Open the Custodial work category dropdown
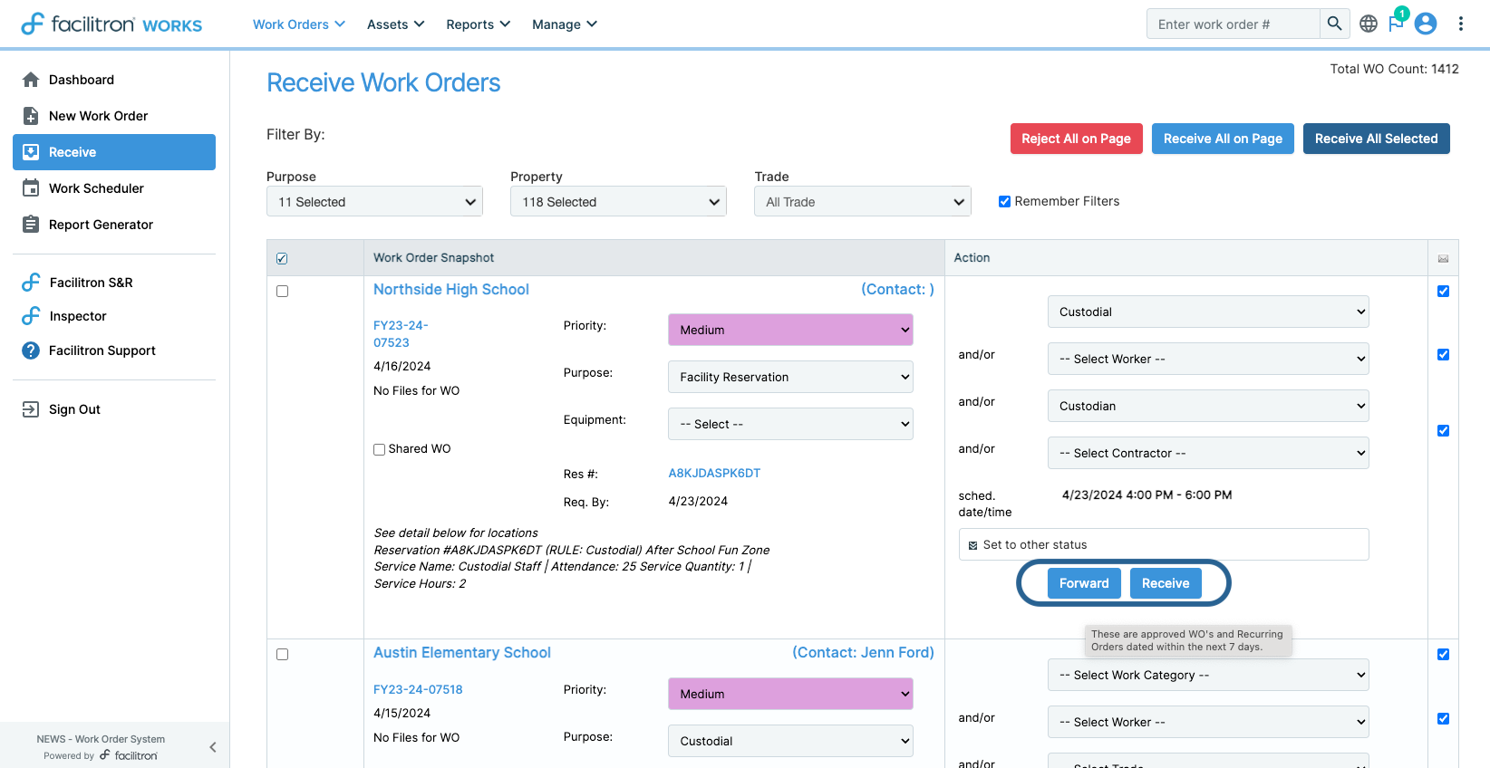The height and width of the screenshot is (768, 1490). (1208, 312)
